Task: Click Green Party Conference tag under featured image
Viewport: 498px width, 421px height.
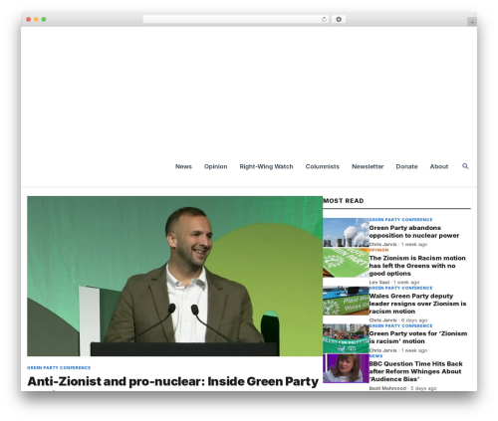Action: click(x=59, y=367)
